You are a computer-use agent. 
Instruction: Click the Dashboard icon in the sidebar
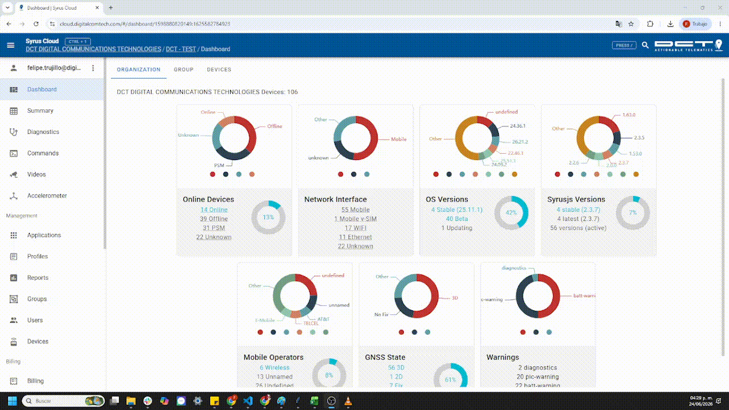14,89
